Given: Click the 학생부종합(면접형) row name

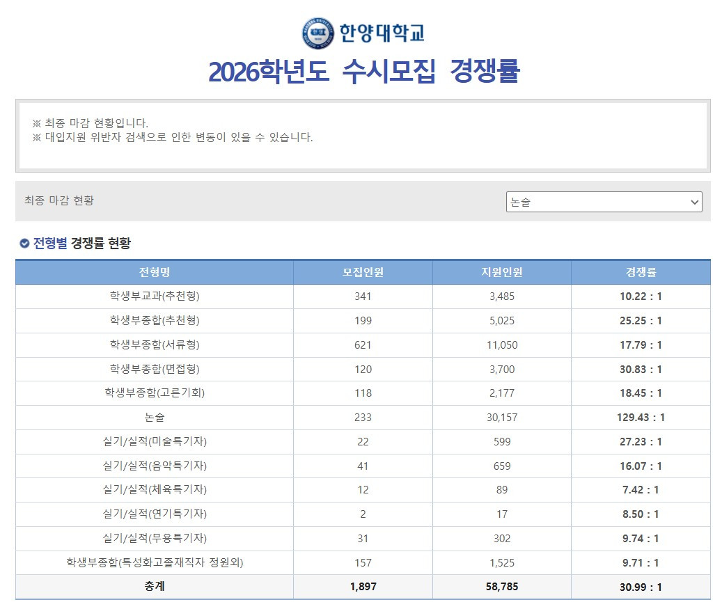Looking at the screenshot, I should [155, 369].
